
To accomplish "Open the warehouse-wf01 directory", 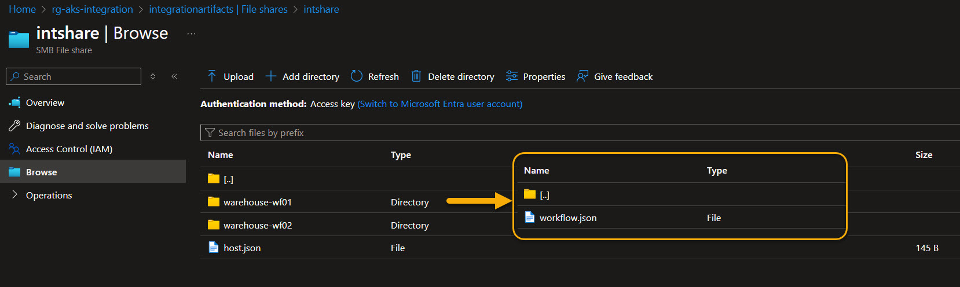I will point(258,202).
